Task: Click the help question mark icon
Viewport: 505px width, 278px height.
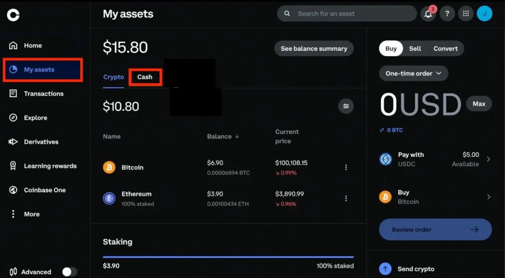Action: tap(447, 14)
